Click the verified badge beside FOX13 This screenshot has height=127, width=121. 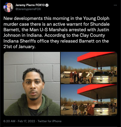coord(47,5)
